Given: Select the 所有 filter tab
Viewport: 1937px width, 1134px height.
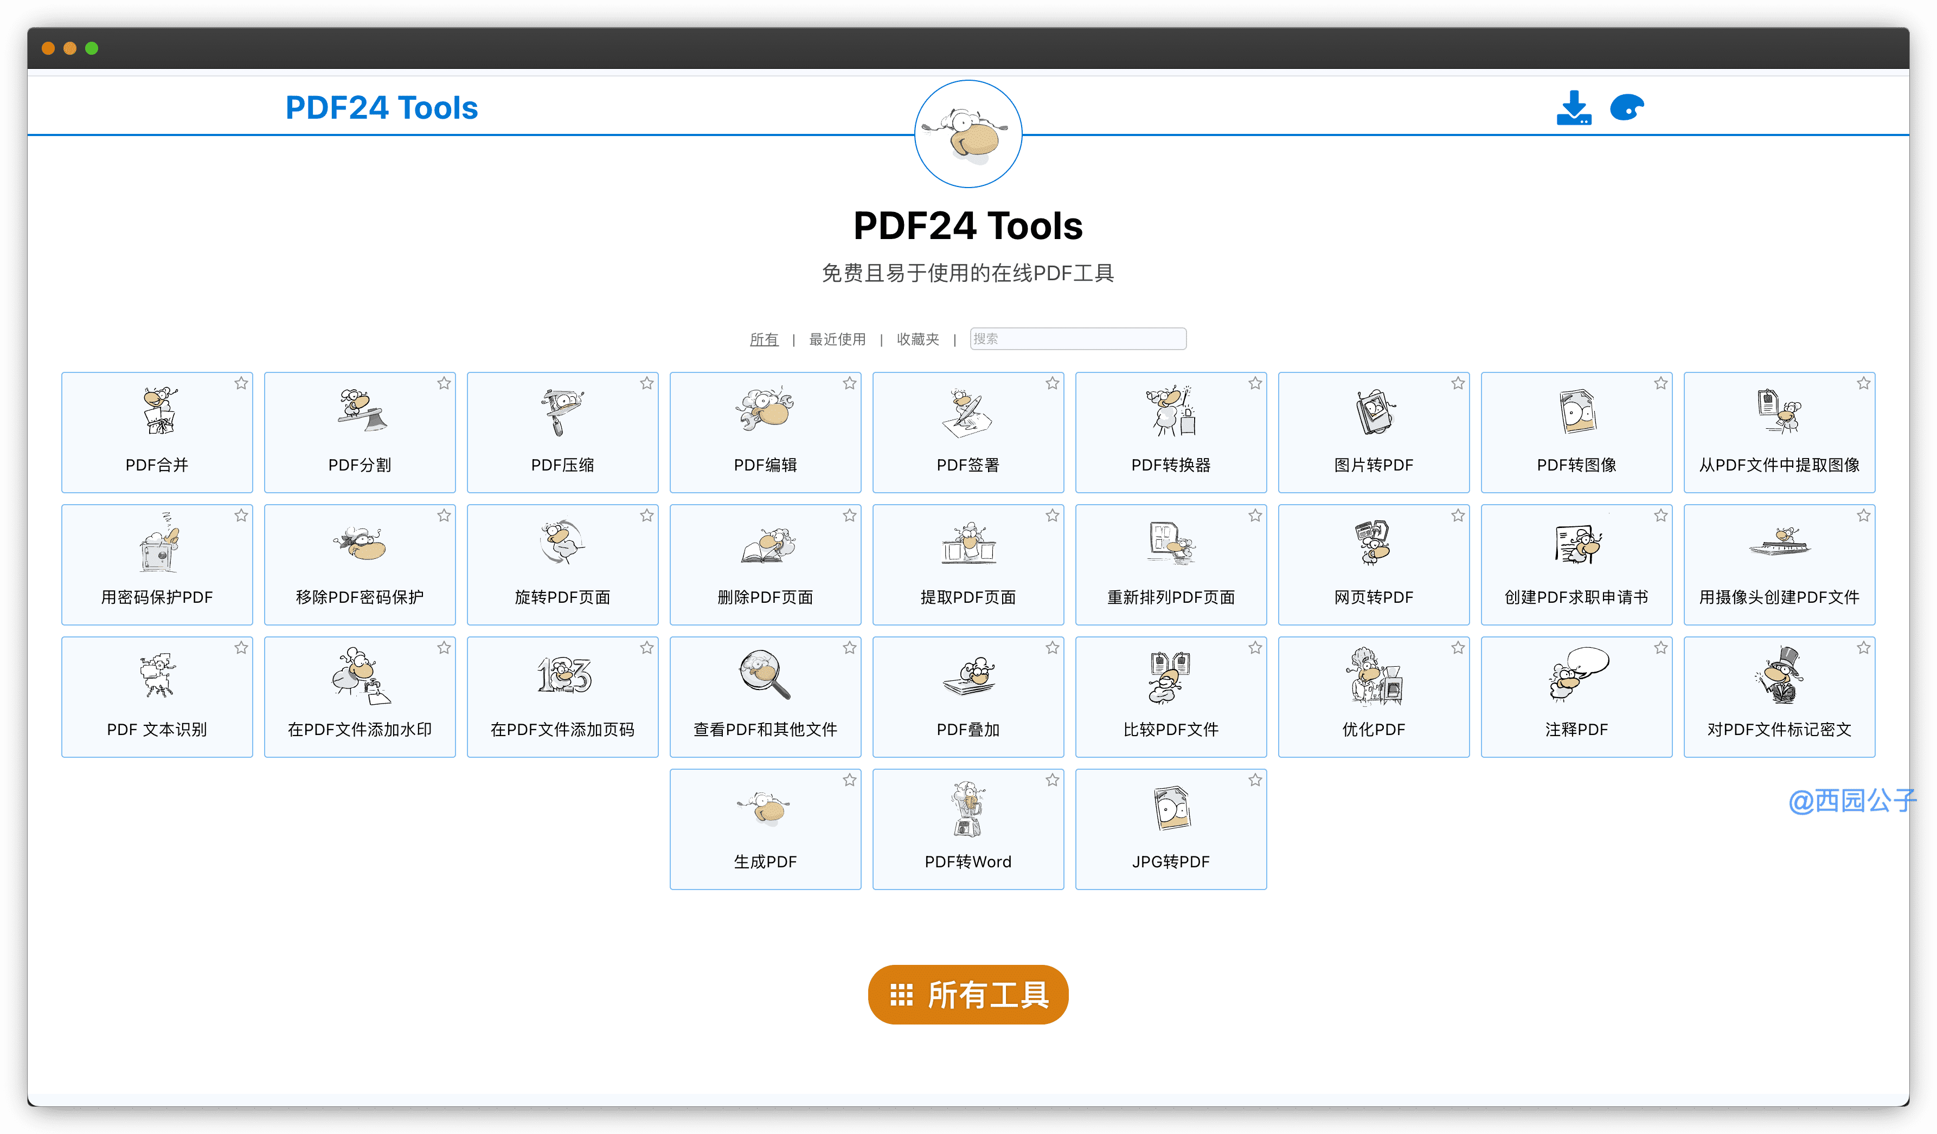Looking at the screenshot, I should (x=764, y=339).
